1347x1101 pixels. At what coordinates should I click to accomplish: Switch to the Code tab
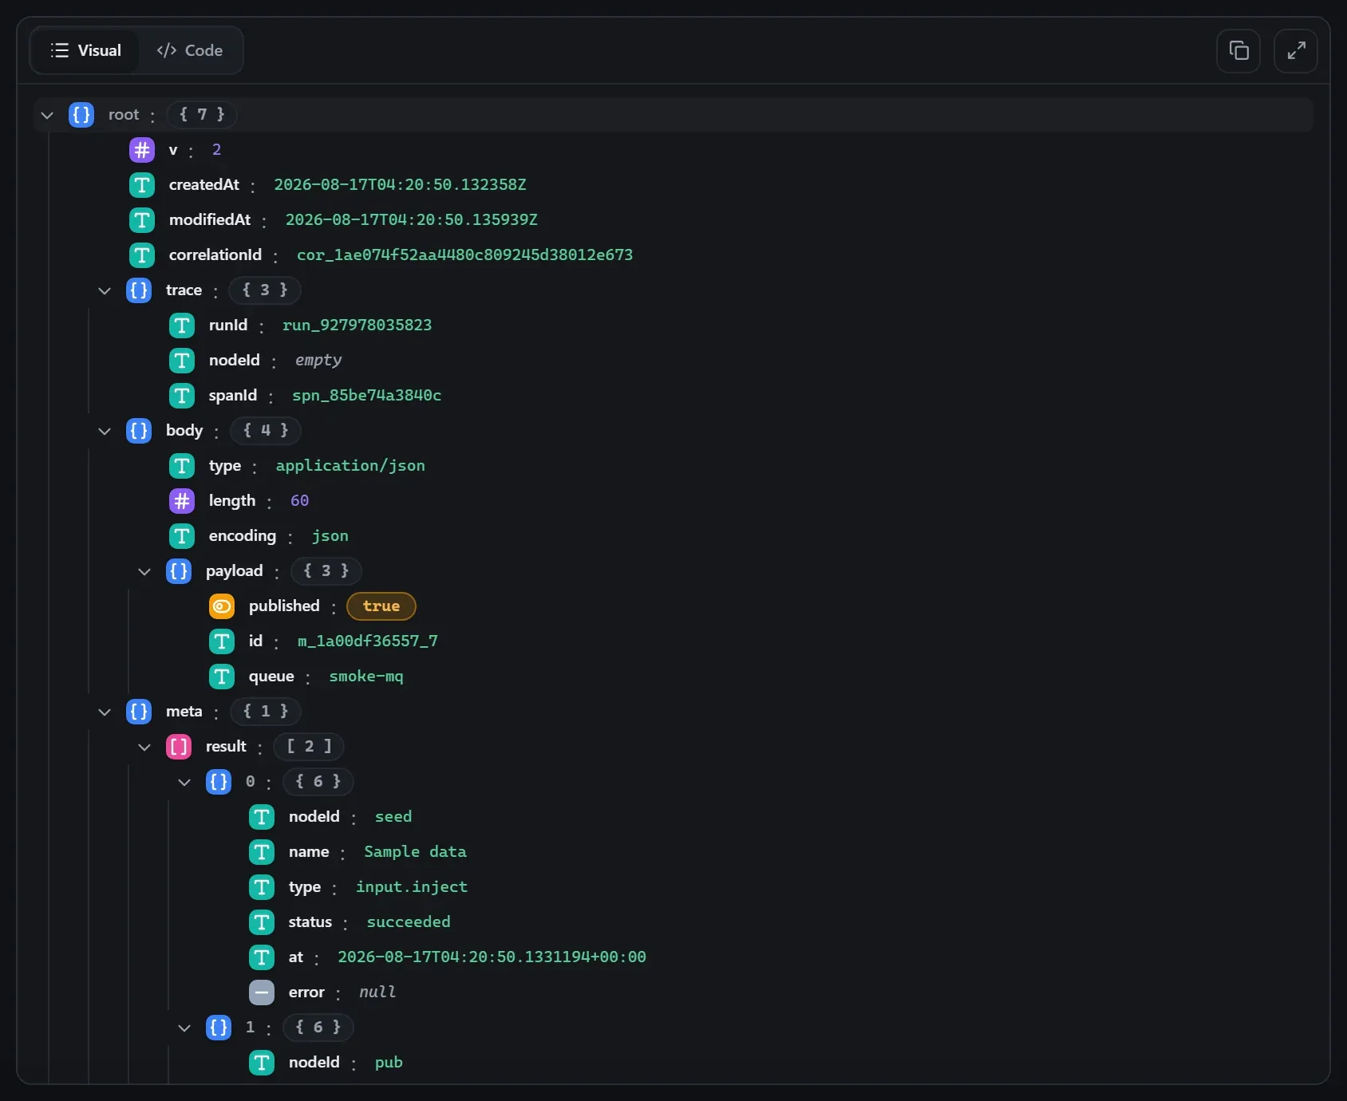click(x=190, y=50)
